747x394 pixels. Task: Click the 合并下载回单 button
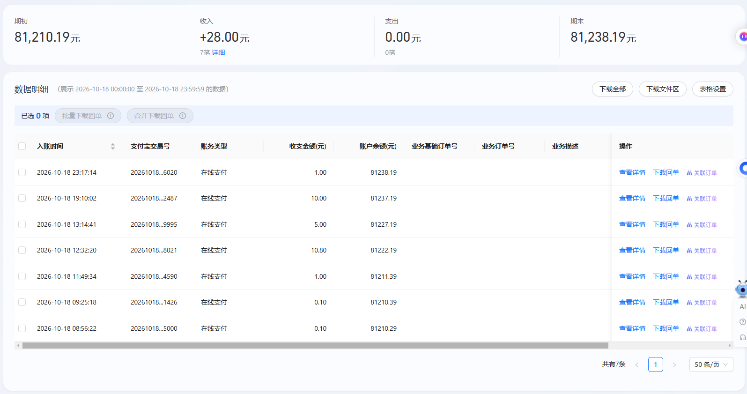[x=160, y=116]
